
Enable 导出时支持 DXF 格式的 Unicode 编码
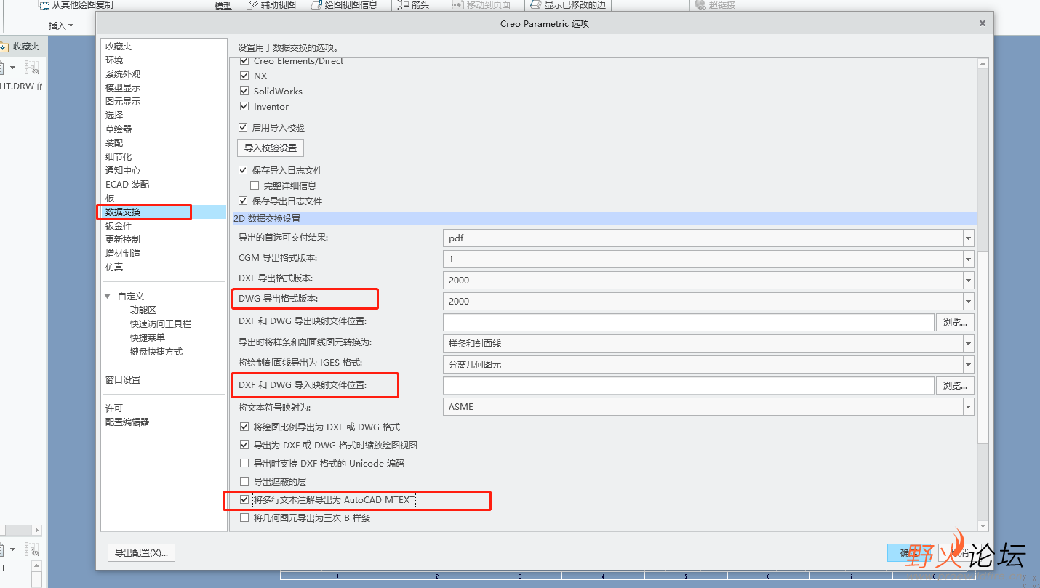[244, 463]
